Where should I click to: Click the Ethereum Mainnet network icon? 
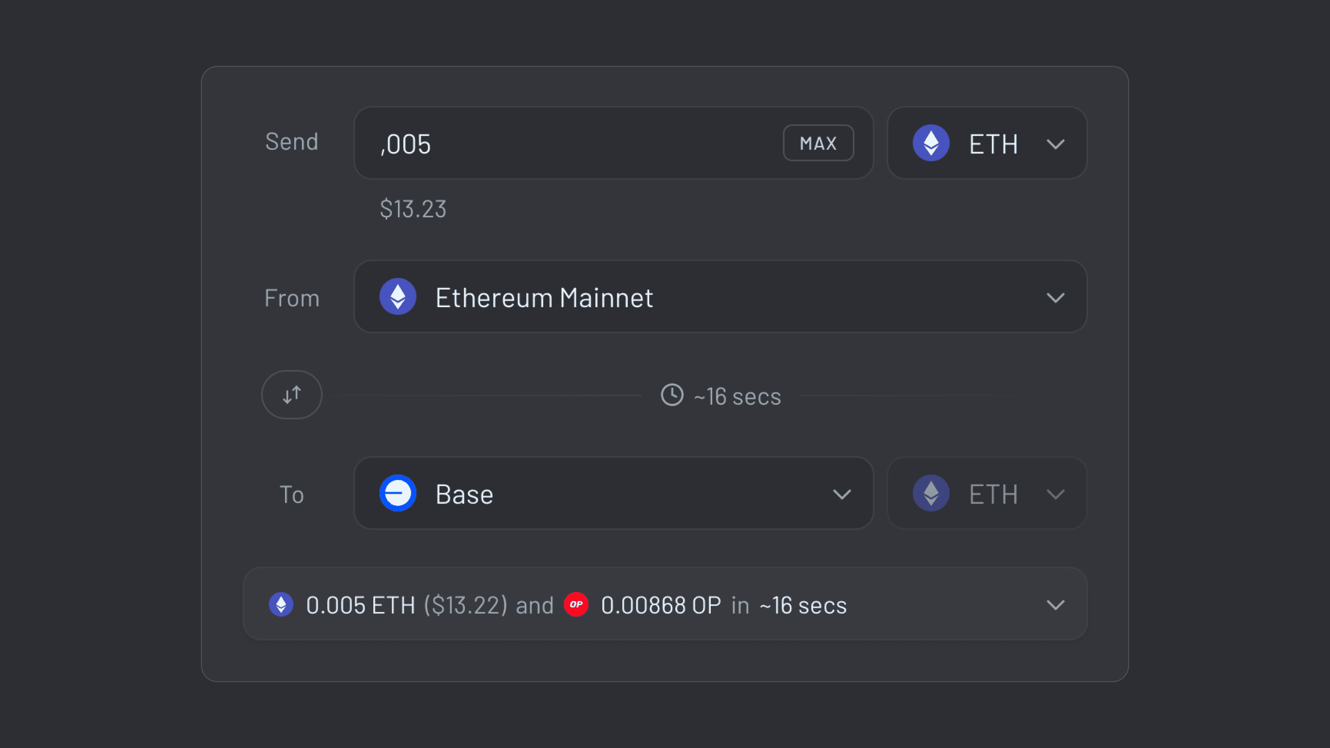tap(398, 296)
